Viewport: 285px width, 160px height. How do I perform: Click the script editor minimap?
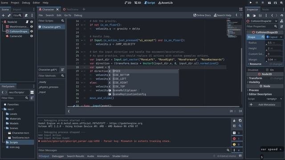[233, 28]
